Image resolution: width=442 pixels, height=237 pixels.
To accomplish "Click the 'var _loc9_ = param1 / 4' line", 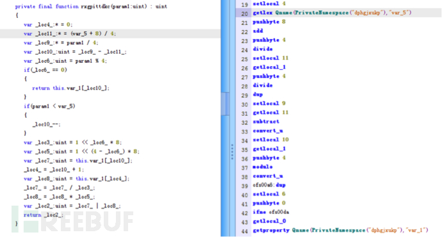I will pos(61,43).
